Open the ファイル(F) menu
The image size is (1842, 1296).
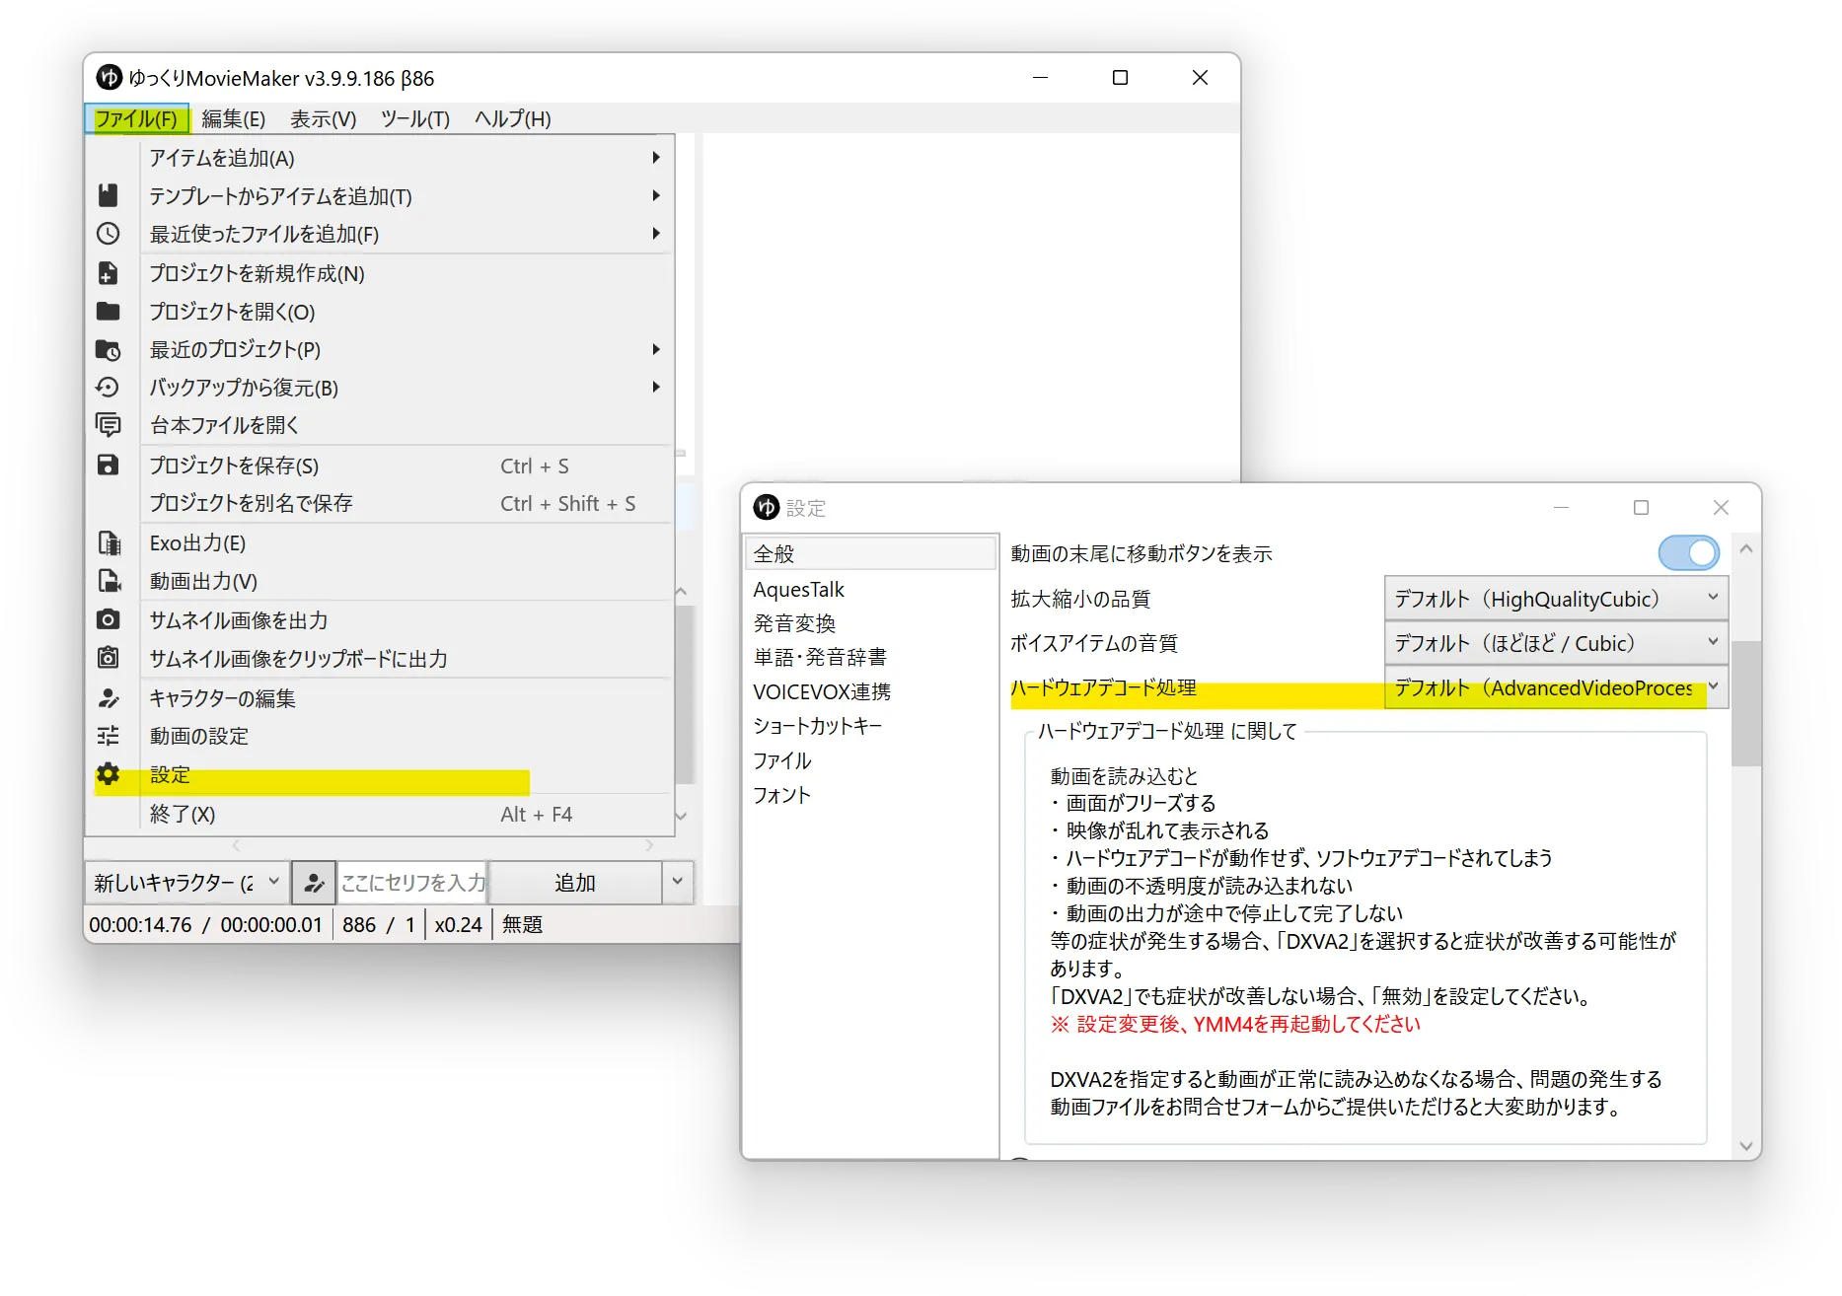click(136, 118)
